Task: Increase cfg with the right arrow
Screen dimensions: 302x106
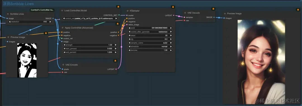Action: click(x=171, y=39)
